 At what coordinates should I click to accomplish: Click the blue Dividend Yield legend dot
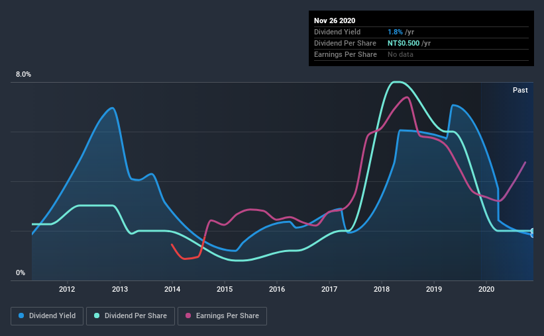pos(21,315)
